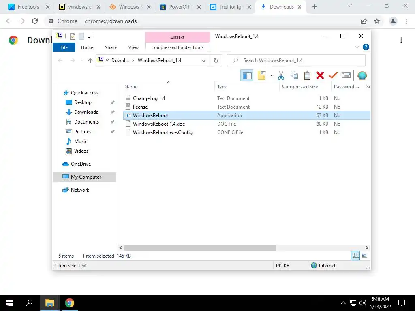Click the taskbar search magnifier icon
This screenshot has width=415, height=311.
(x=29, y=303)
